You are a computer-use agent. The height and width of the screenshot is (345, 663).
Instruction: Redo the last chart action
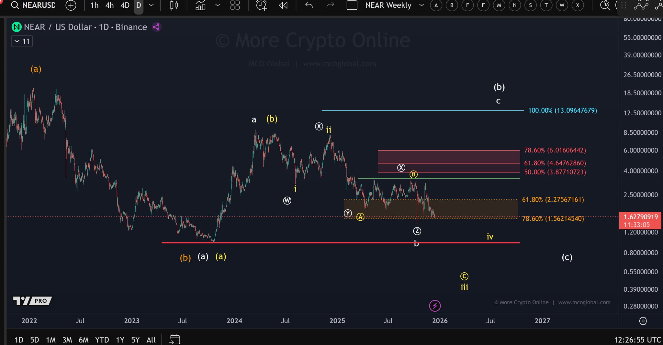[x=330, y=5]
